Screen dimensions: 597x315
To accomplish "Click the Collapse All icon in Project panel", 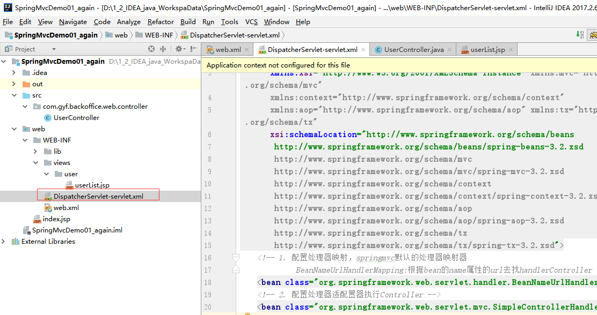I will pos(163,49).
